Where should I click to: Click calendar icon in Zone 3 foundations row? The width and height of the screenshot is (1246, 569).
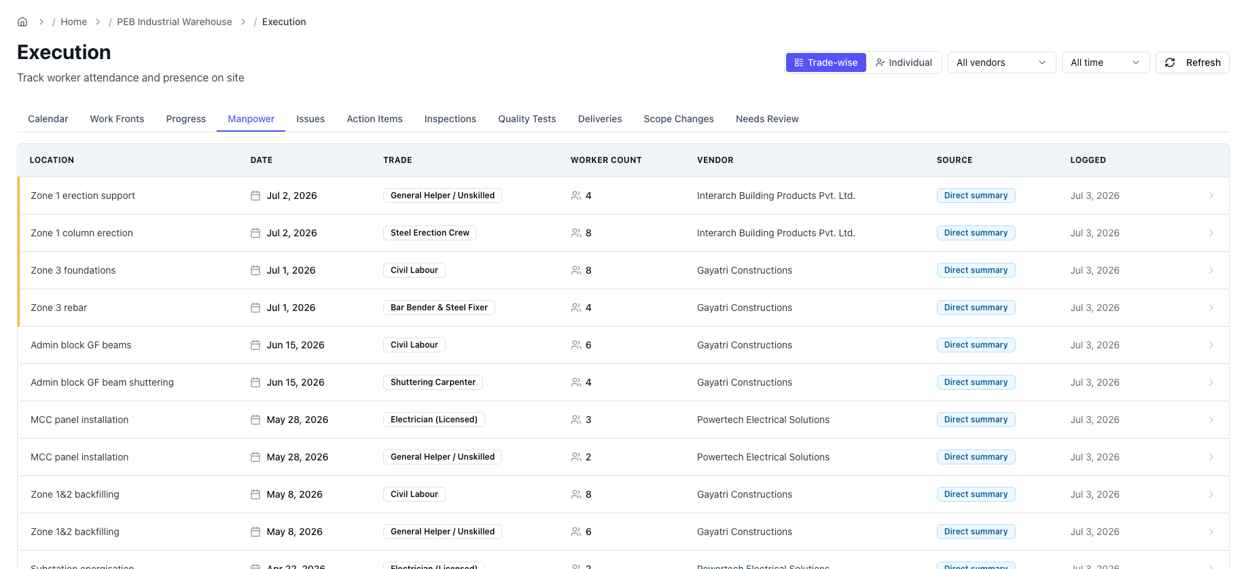click(x=255, y=270)
